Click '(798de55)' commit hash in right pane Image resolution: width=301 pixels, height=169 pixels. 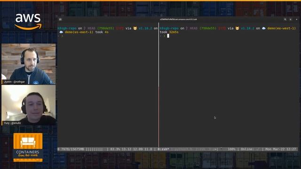pos(208,28)
